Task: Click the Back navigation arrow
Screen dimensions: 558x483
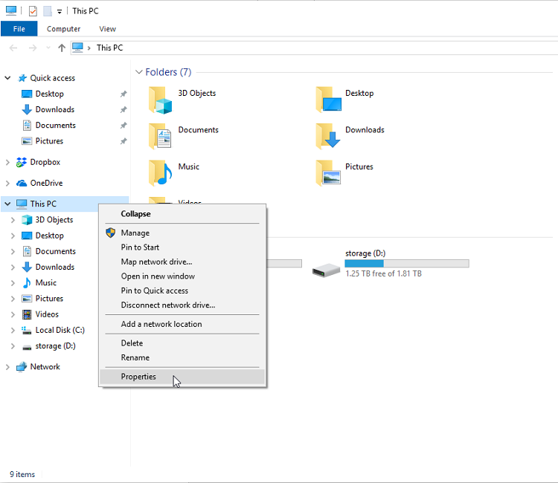Action: tap(13, 48)
